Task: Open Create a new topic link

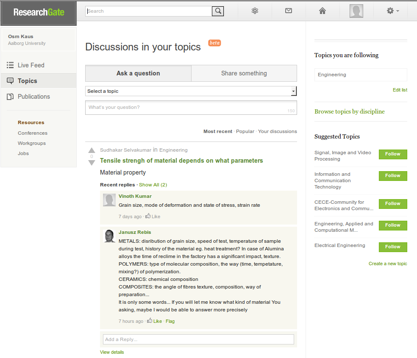Action: point(387,264)
